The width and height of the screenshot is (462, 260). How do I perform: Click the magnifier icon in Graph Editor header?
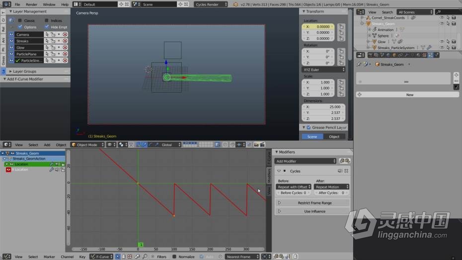145,257
